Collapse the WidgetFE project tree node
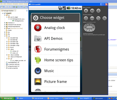The image size is (117, 100). coord(3,13)
